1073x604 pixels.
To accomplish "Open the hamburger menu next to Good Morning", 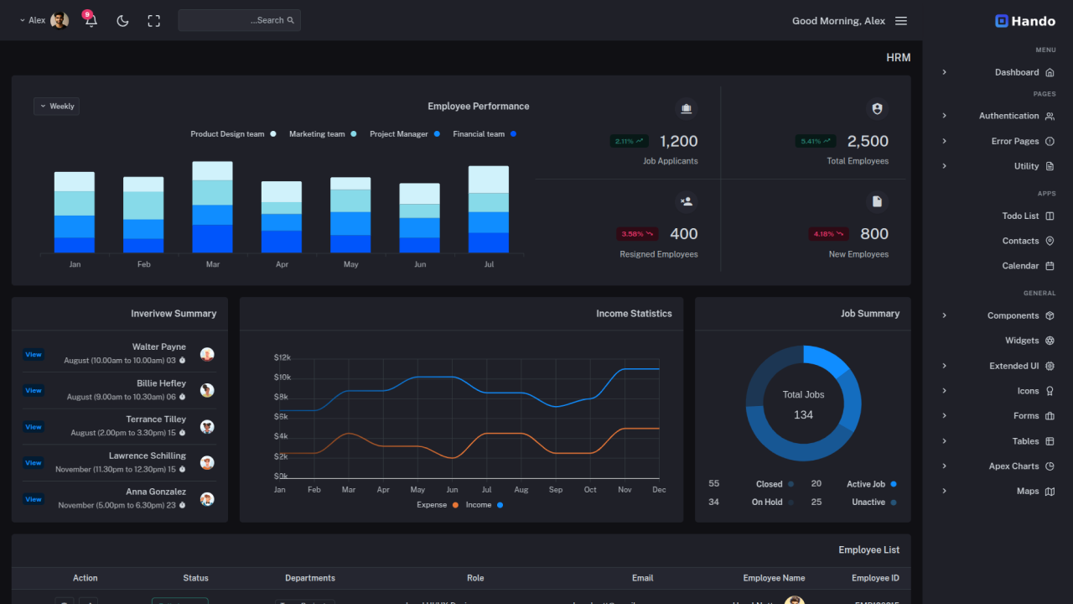I will [x=901, y=20].
